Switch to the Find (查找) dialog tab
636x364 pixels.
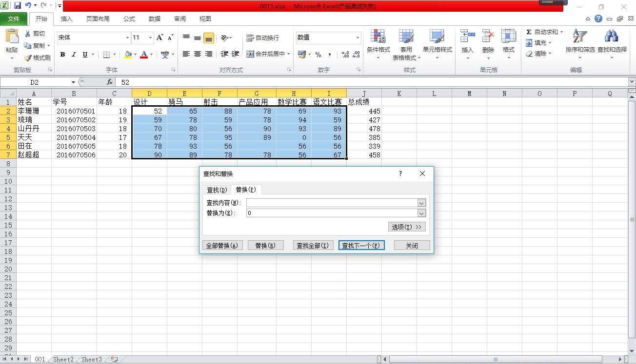217,190
